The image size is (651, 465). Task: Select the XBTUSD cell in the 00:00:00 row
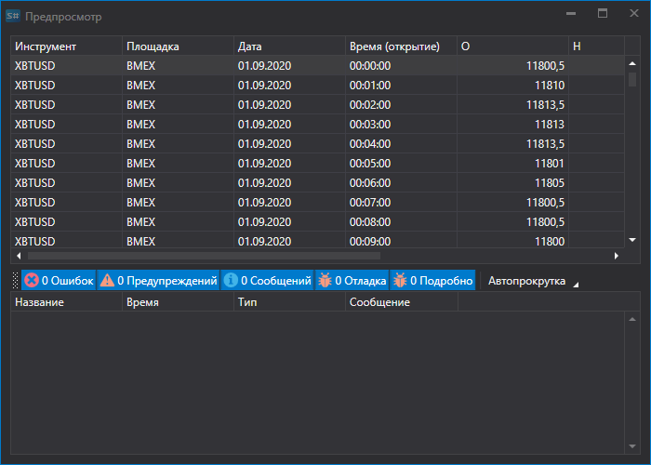[x=66, y=66]
